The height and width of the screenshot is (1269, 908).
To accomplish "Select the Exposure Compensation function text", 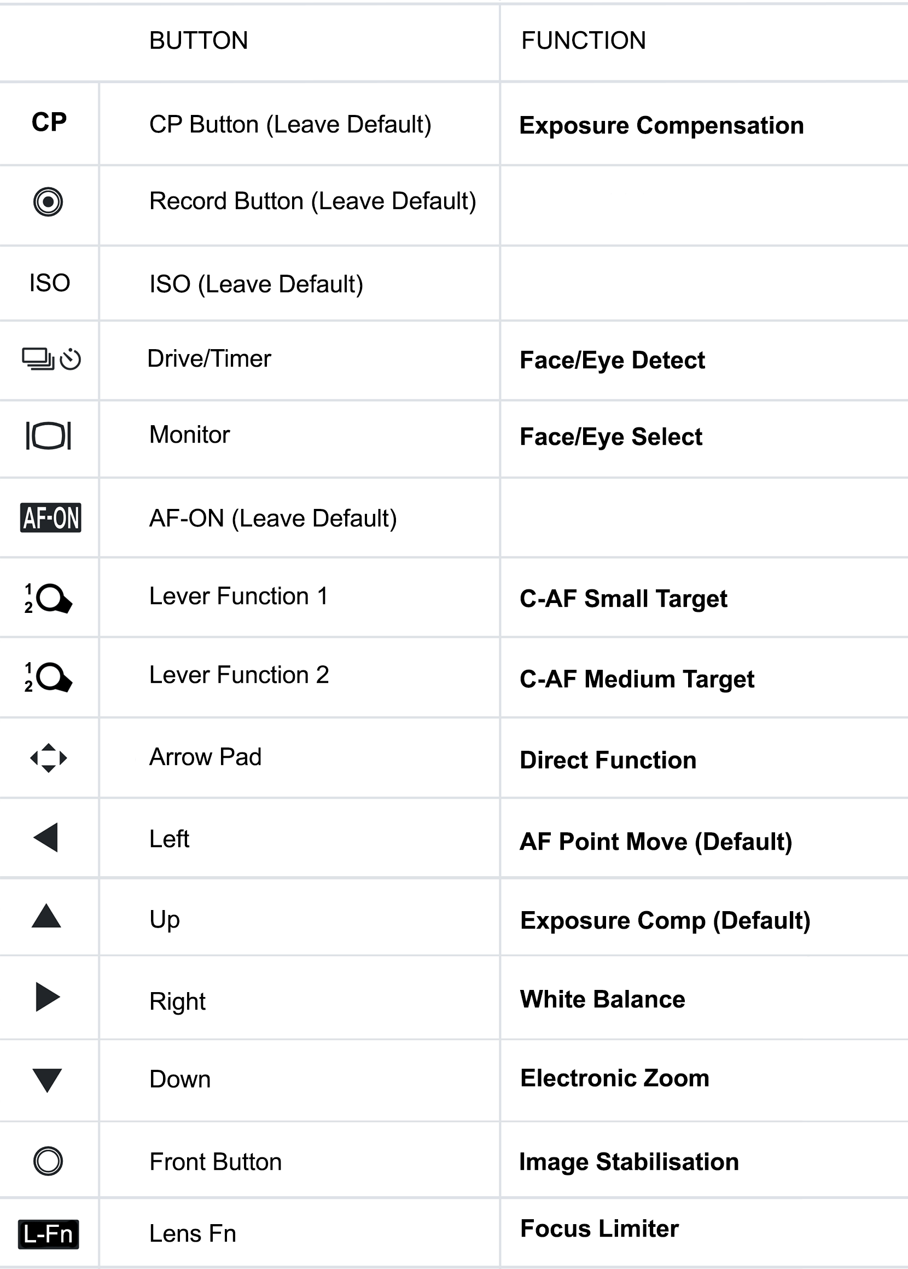I will point(661,126).
